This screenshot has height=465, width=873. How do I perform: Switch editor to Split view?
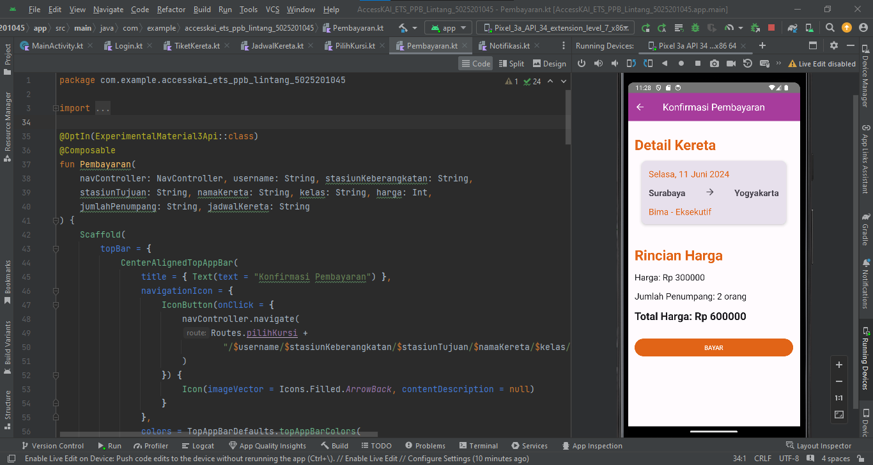pos(511,63)
